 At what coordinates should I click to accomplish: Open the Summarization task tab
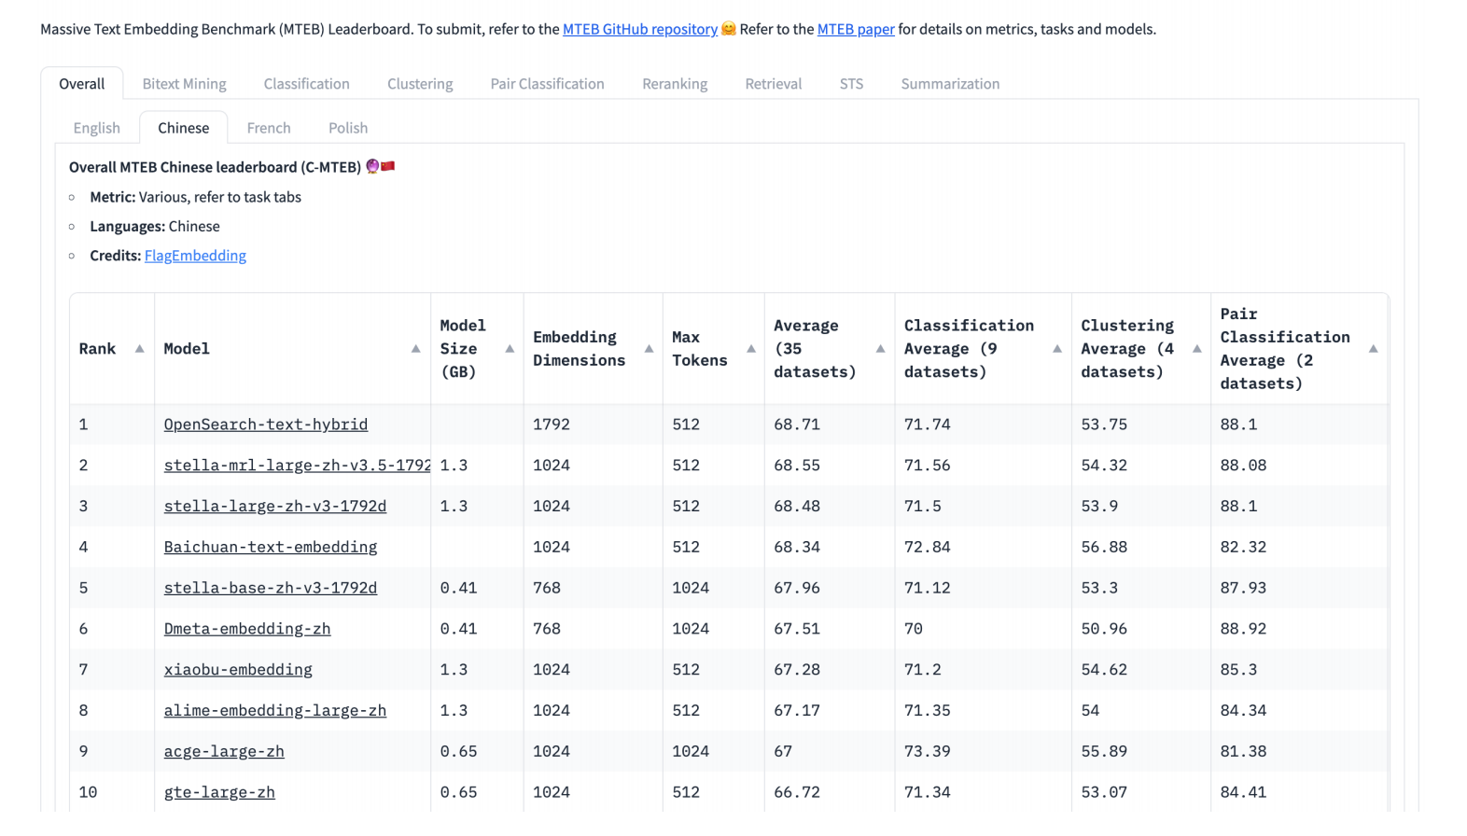point(950,84)
